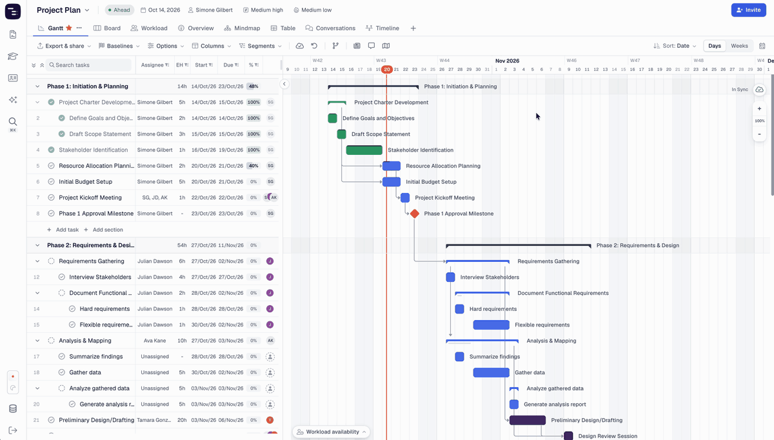The width and height of the screenshot is (774, 440).
Task: Switch timeline scale to Weeks
Action: point(739,46)
